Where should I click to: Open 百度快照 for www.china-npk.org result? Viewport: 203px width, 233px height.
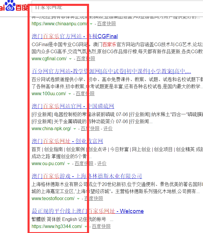pyautogui.click(x=90, y=128)
